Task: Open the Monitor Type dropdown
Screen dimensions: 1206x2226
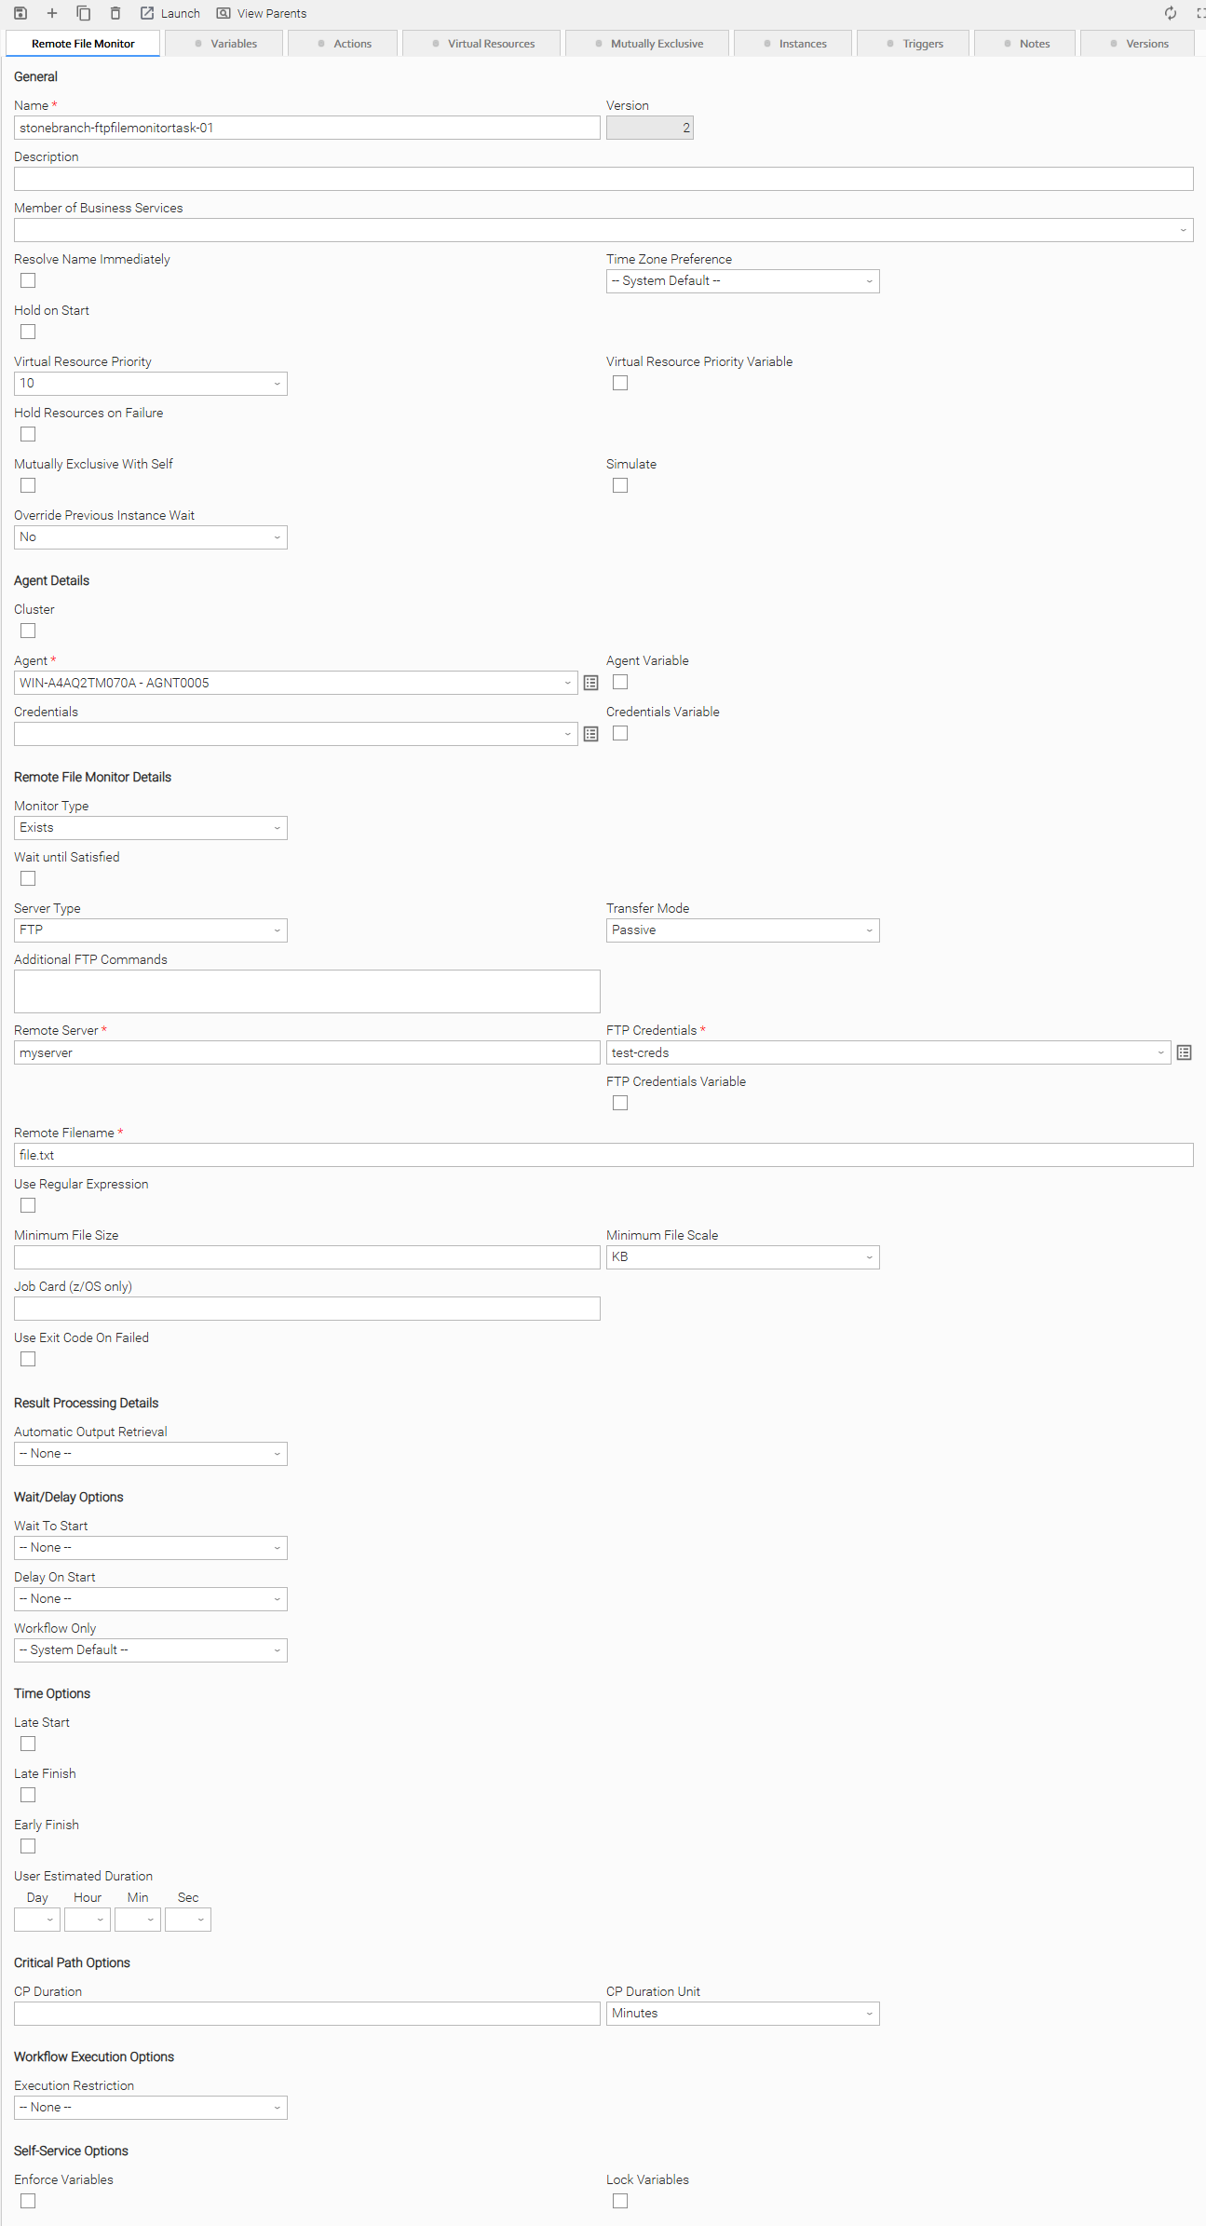Action: tap(151, 828)
